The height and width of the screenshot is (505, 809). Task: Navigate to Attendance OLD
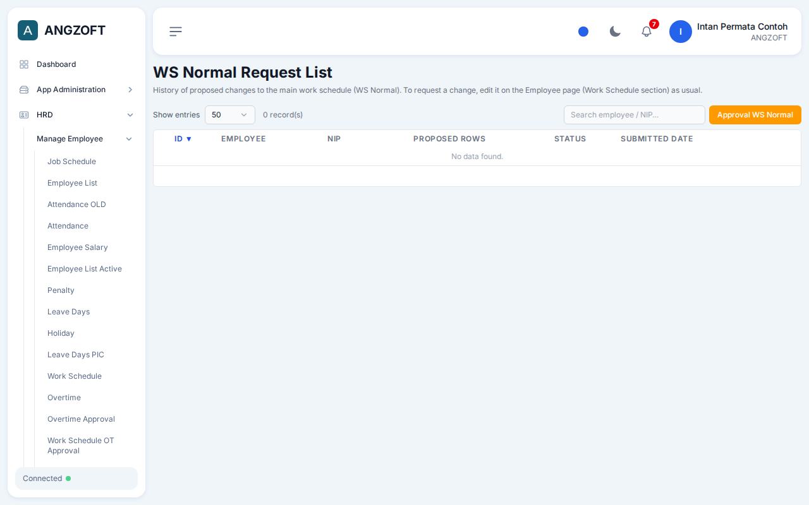(x=76, y=205)
